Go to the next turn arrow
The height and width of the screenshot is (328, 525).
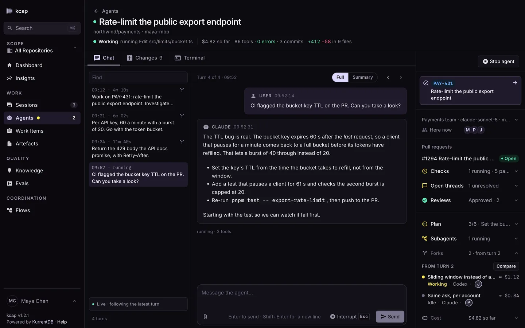coord(401,77)
